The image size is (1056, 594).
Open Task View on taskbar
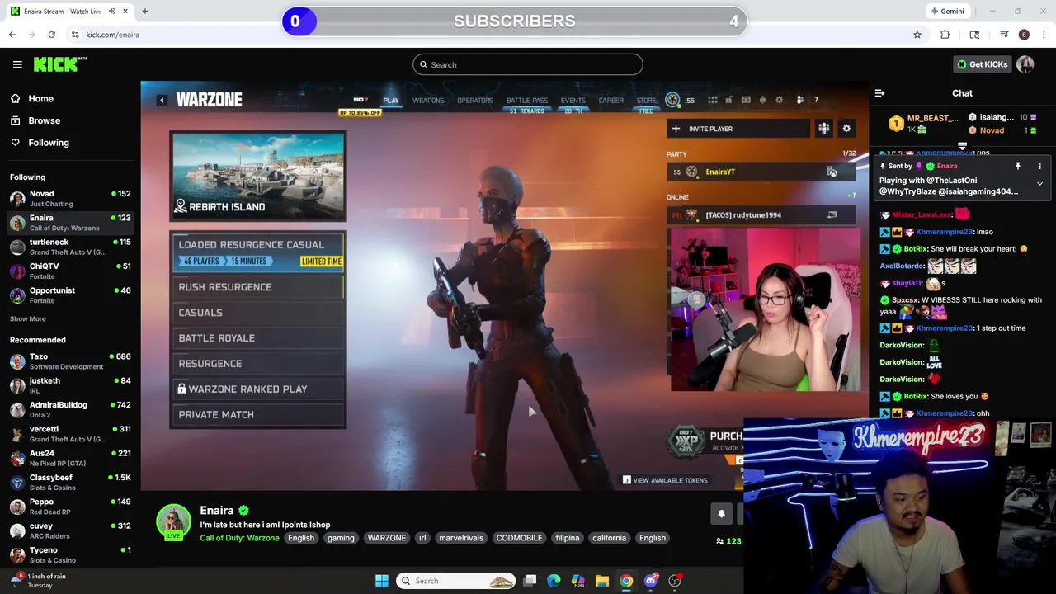pos(530,581)
